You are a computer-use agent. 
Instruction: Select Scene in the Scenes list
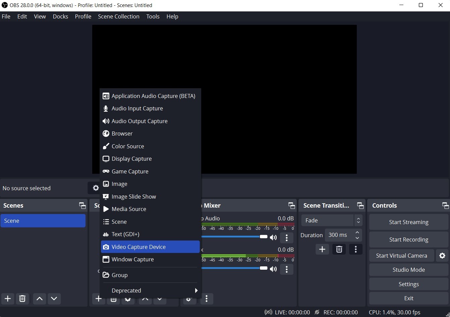tap(43, 221)
